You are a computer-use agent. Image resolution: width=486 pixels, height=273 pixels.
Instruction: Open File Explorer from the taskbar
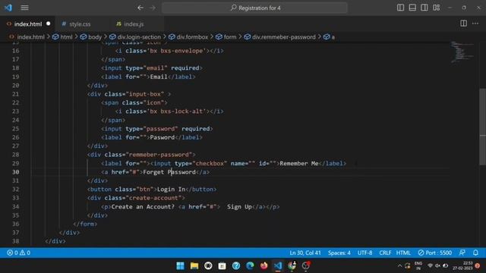pyautogui.click(x=194, y=265)
